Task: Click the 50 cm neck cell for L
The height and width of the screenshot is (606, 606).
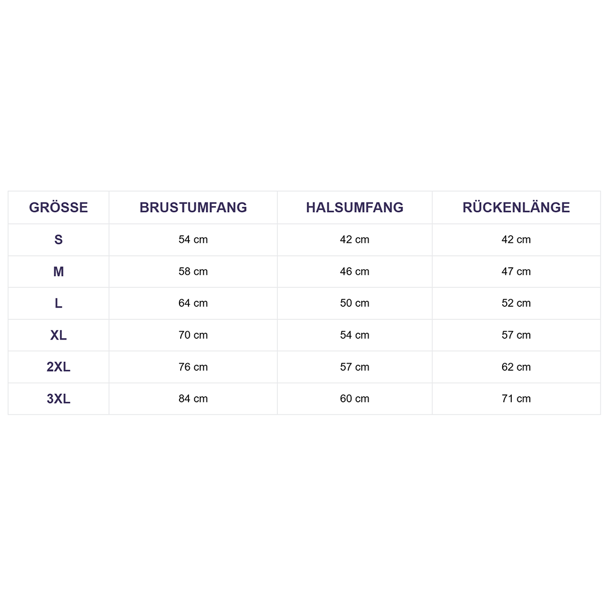Action: (x=355, y=304)
